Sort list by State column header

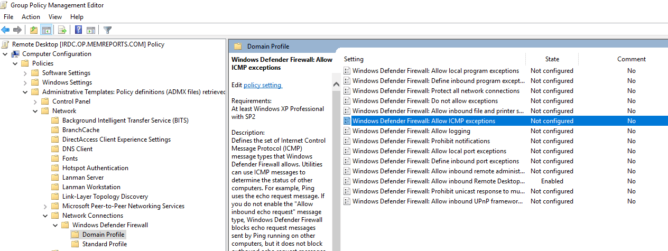(x=552, y=59)
